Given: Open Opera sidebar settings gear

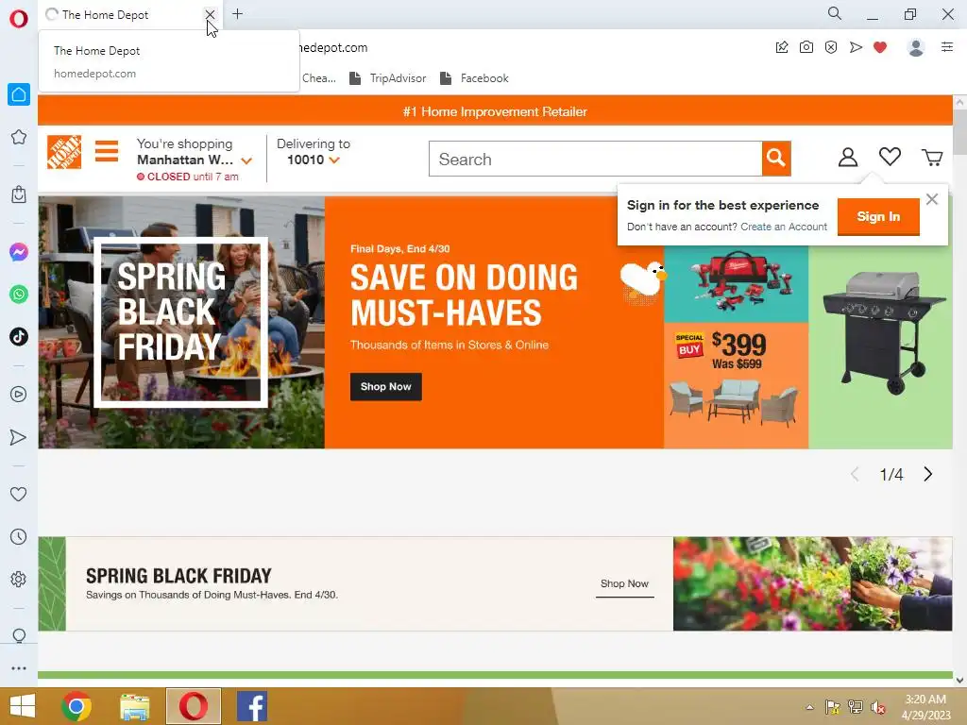Looking at the screenshot, I should 19,579.
